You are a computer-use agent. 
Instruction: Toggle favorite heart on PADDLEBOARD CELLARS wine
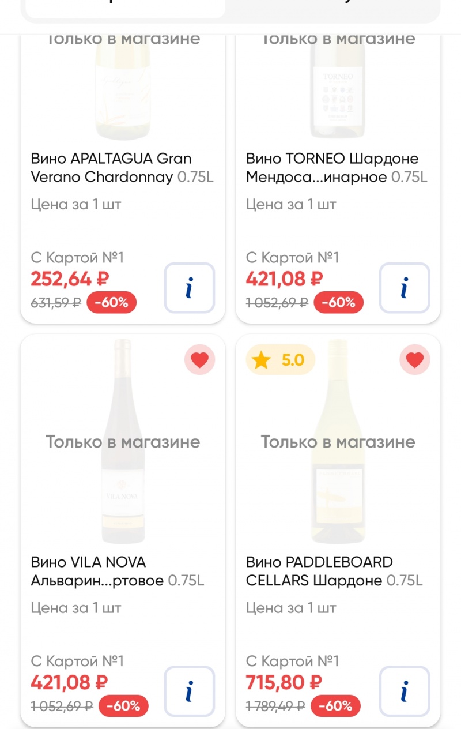point(415,360)
